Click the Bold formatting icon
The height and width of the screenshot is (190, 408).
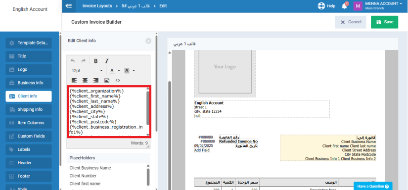pyautogui.click(x=96, y=61)
